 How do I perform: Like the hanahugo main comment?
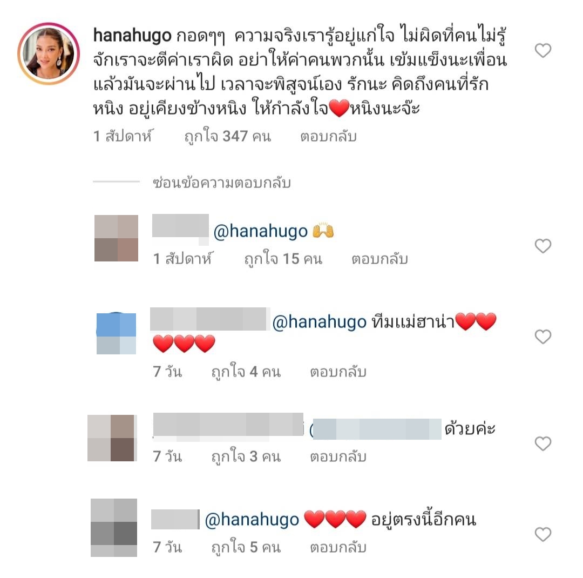point(543,51)
